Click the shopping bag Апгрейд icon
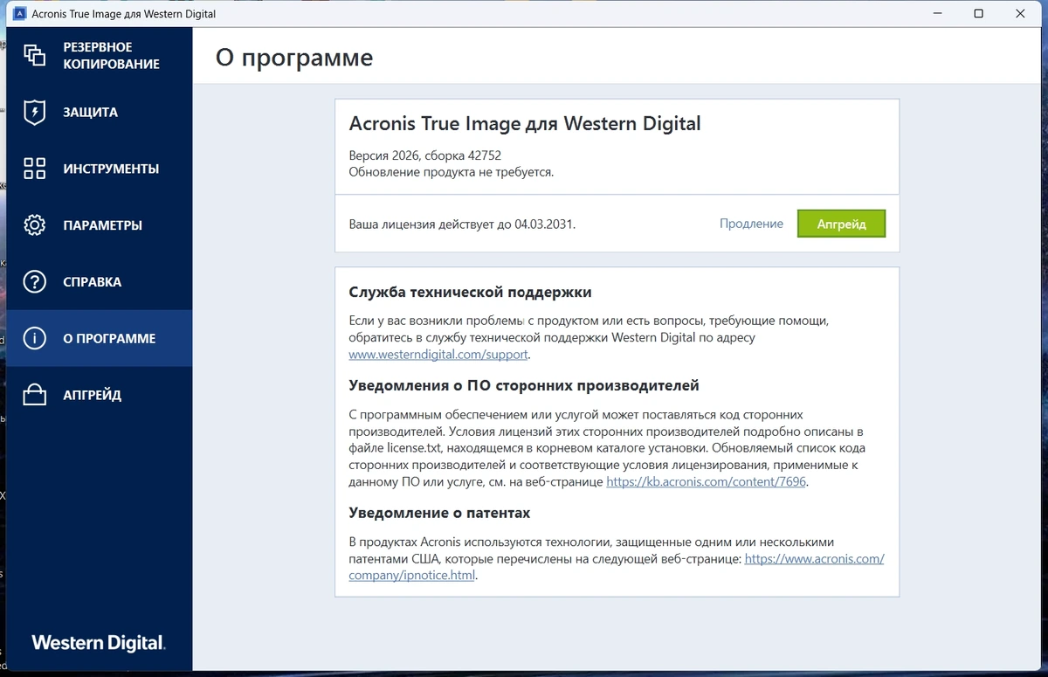Viewport: 1048px width, 677px height. [34, 395]
